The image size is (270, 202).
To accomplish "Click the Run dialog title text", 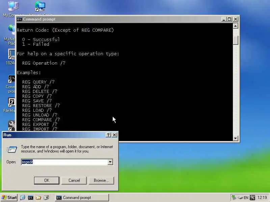I will click(7, 135).
